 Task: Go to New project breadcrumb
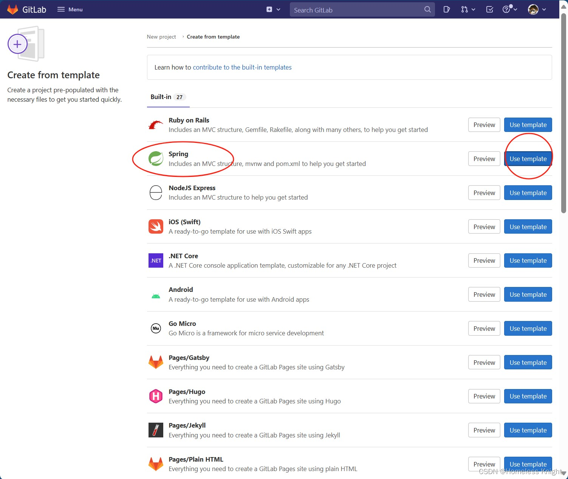tap(161, 37)
